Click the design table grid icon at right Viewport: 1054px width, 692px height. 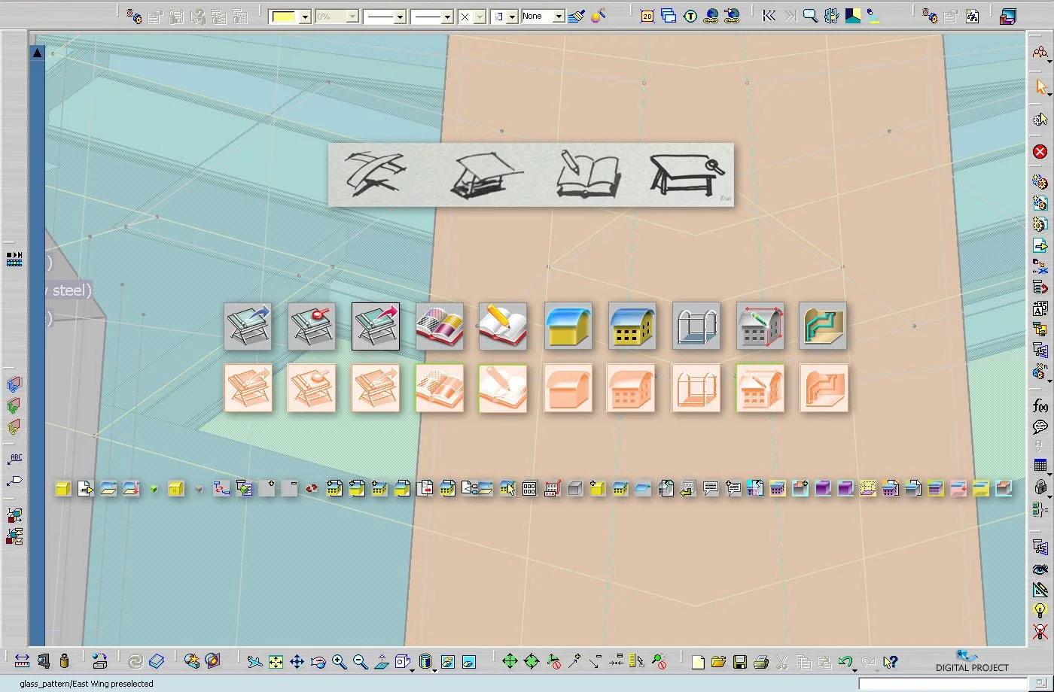(x=1040, y=466)
